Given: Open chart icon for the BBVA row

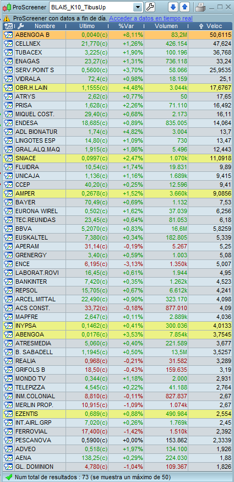Looking at the screenshot, I should pos(8,229).
